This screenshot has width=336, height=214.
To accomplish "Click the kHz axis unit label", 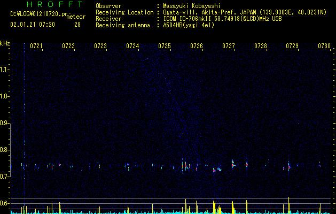I will (5, 43).
